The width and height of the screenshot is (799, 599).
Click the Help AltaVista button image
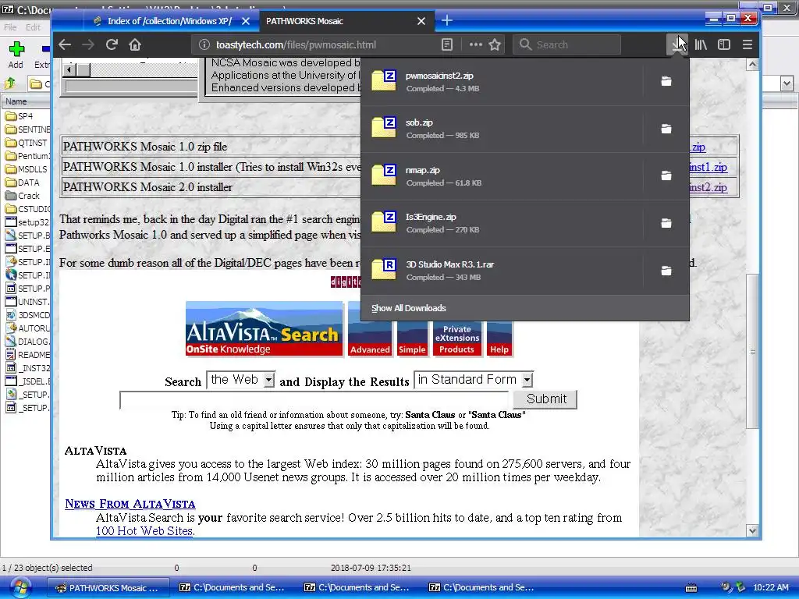[x=499, y=338]
